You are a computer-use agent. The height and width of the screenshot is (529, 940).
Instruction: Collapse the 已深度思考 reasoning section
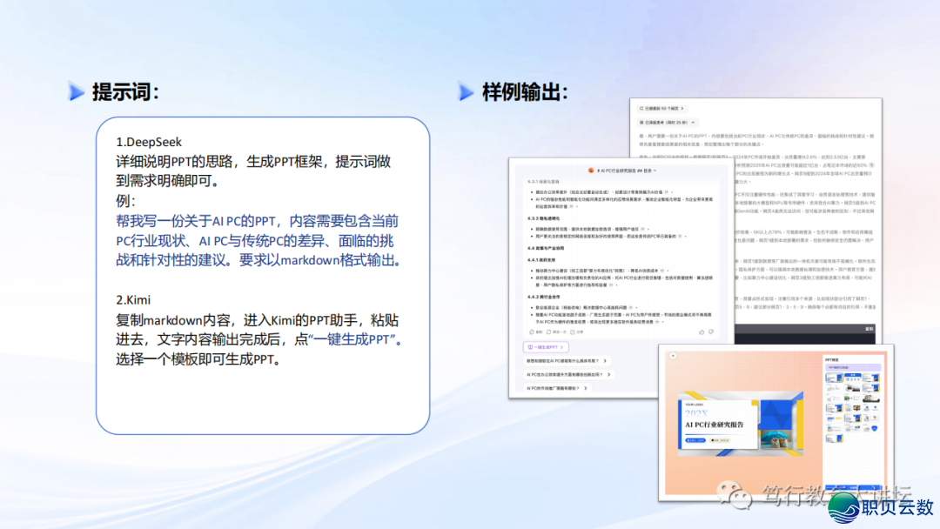(667, 123)
